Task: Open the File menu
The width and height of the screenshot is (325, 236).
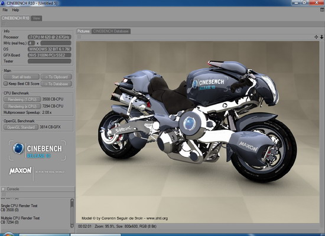Action: (x=5, y=10)
